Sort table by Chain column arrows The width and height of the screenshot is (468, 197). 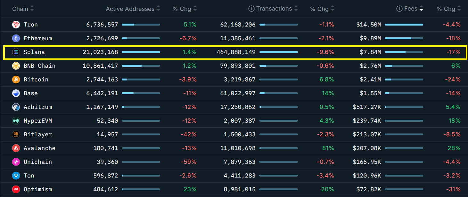pos(32,9)
